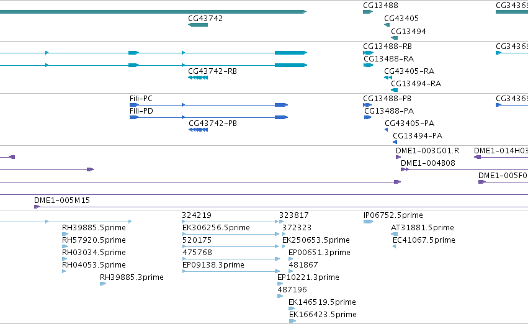Click the CG13488 gene label

380,6
